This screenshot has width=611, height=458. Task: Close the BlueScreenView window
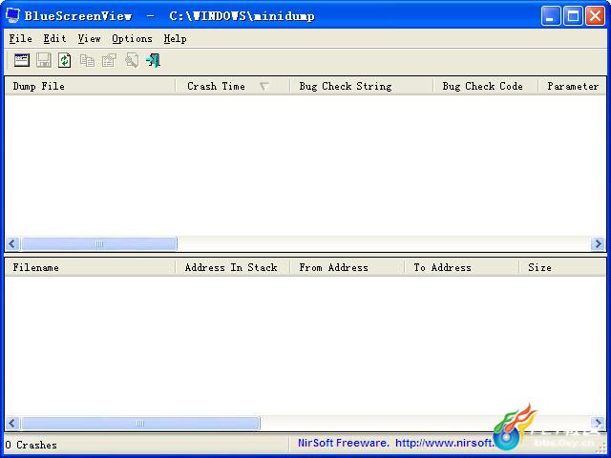(595, 16)
